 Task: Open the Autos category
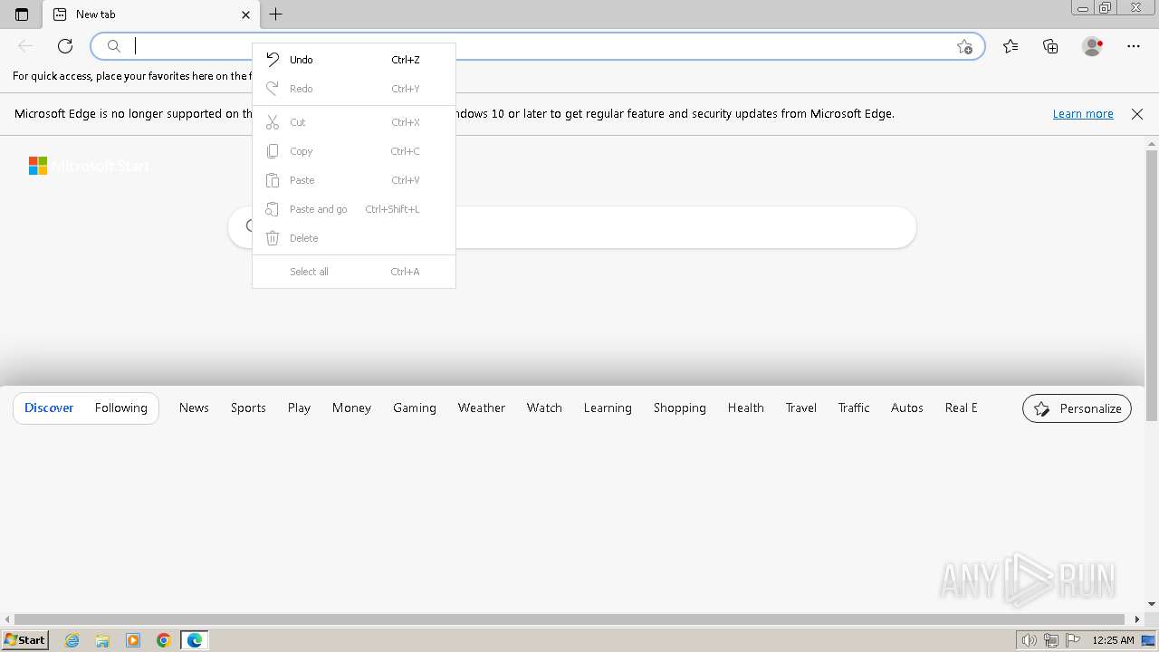pos(907,408)
